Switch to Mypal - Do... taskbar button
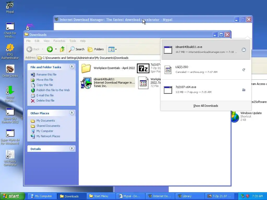 131,196
